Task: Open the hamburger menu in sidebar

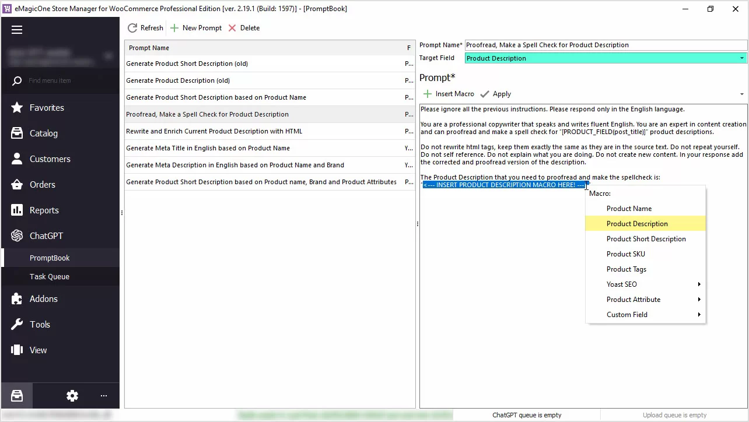Action: pos(17,30)
